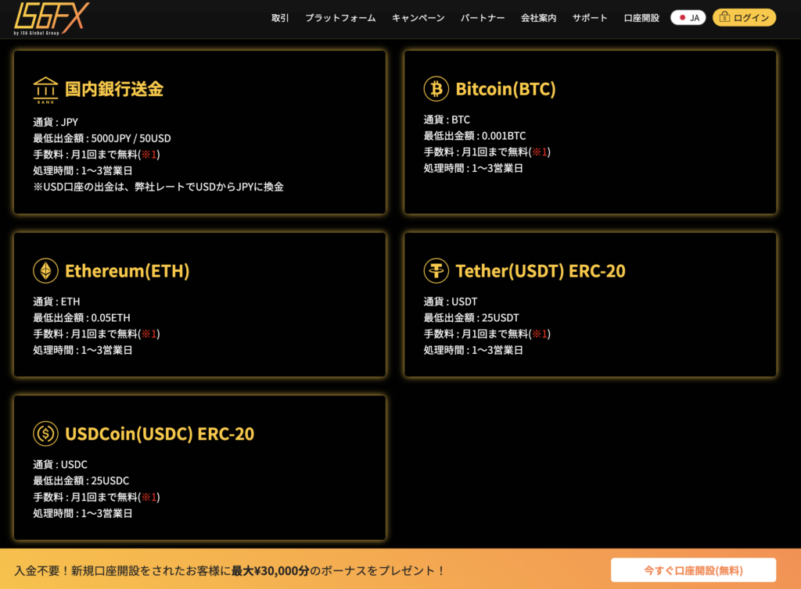Click 処理時間 line in Ethereum card

click(x=83, y=350)
